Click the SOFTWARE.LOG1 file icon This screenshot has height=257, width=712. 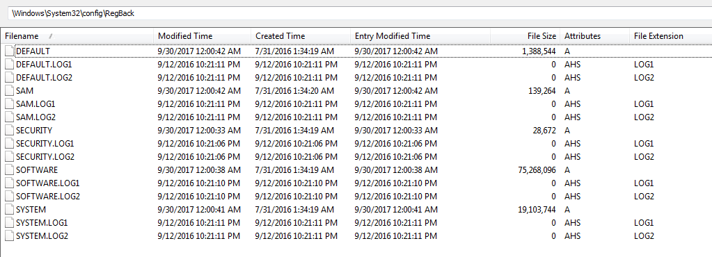pyautogui.click(x=9, y=183)
